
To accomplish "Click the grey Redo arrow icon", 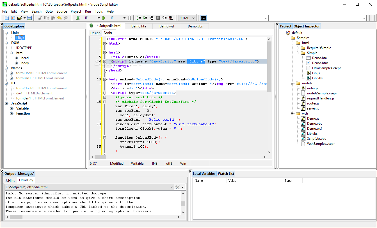I will [66, 18].
